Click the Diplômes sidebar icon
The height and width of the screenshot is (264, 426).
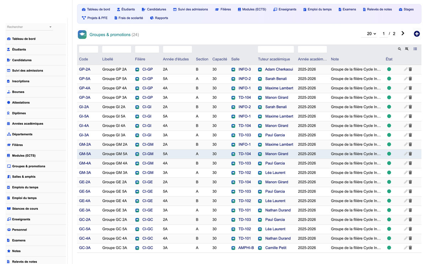[9, 113]
